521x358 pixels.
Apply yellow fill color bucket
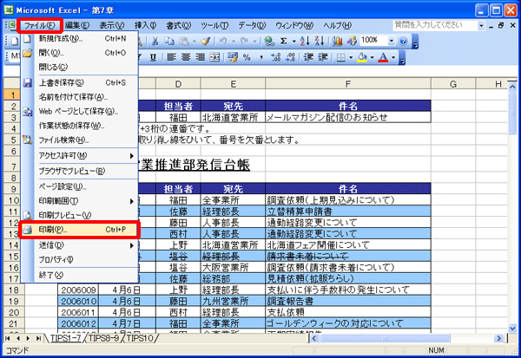[x=362, y=58]
